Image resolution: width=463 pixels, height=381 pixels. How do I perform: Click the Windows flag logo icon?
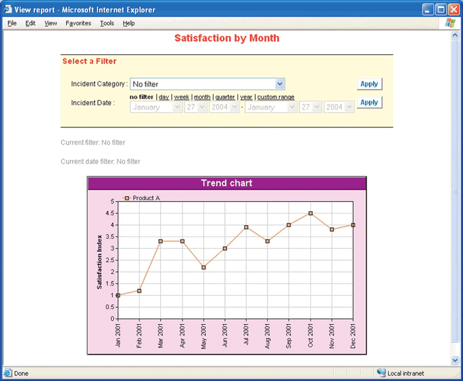click(450, 23)
